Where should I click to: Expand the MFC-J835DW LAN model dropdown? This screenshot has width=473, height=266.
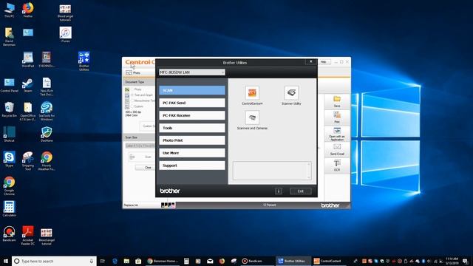(192, 72)
